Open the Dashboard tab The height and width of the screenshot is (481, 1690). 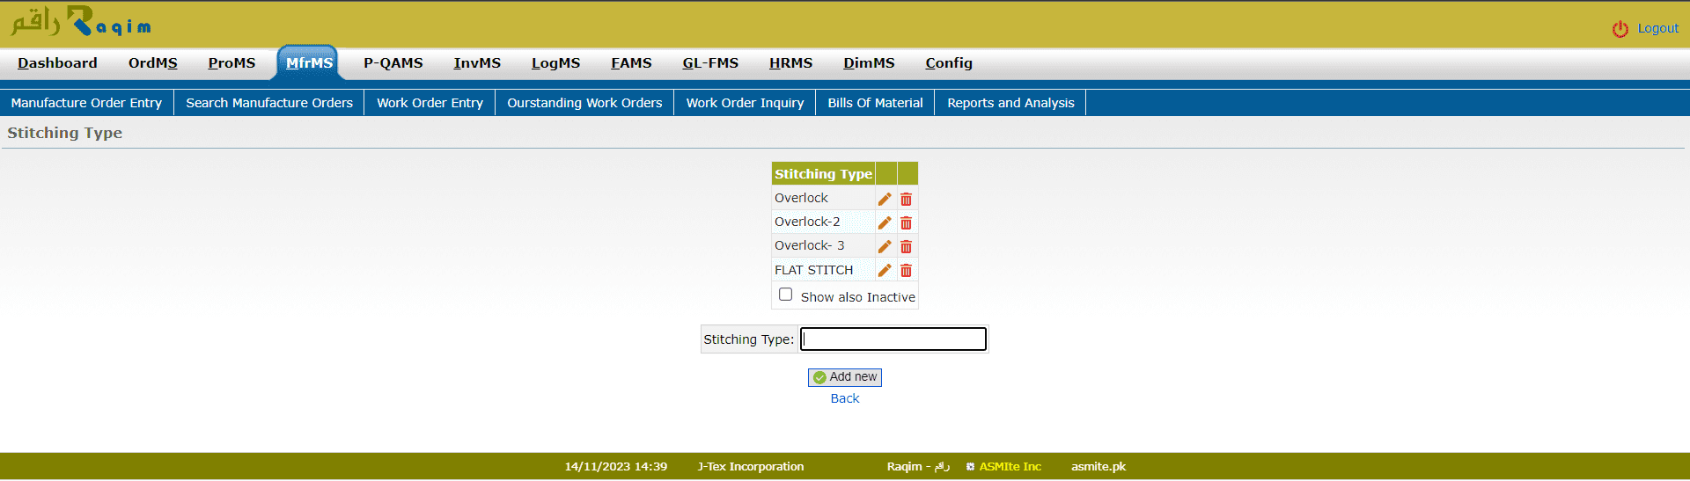[57, 63]
